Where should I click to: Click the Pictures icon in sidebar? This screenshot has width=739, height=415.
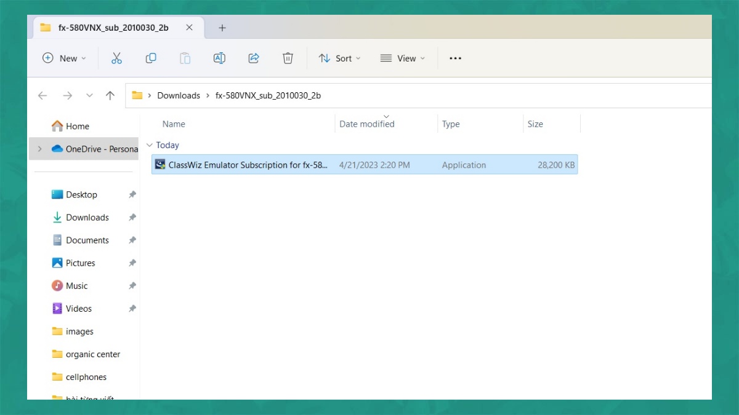point(57,263)
